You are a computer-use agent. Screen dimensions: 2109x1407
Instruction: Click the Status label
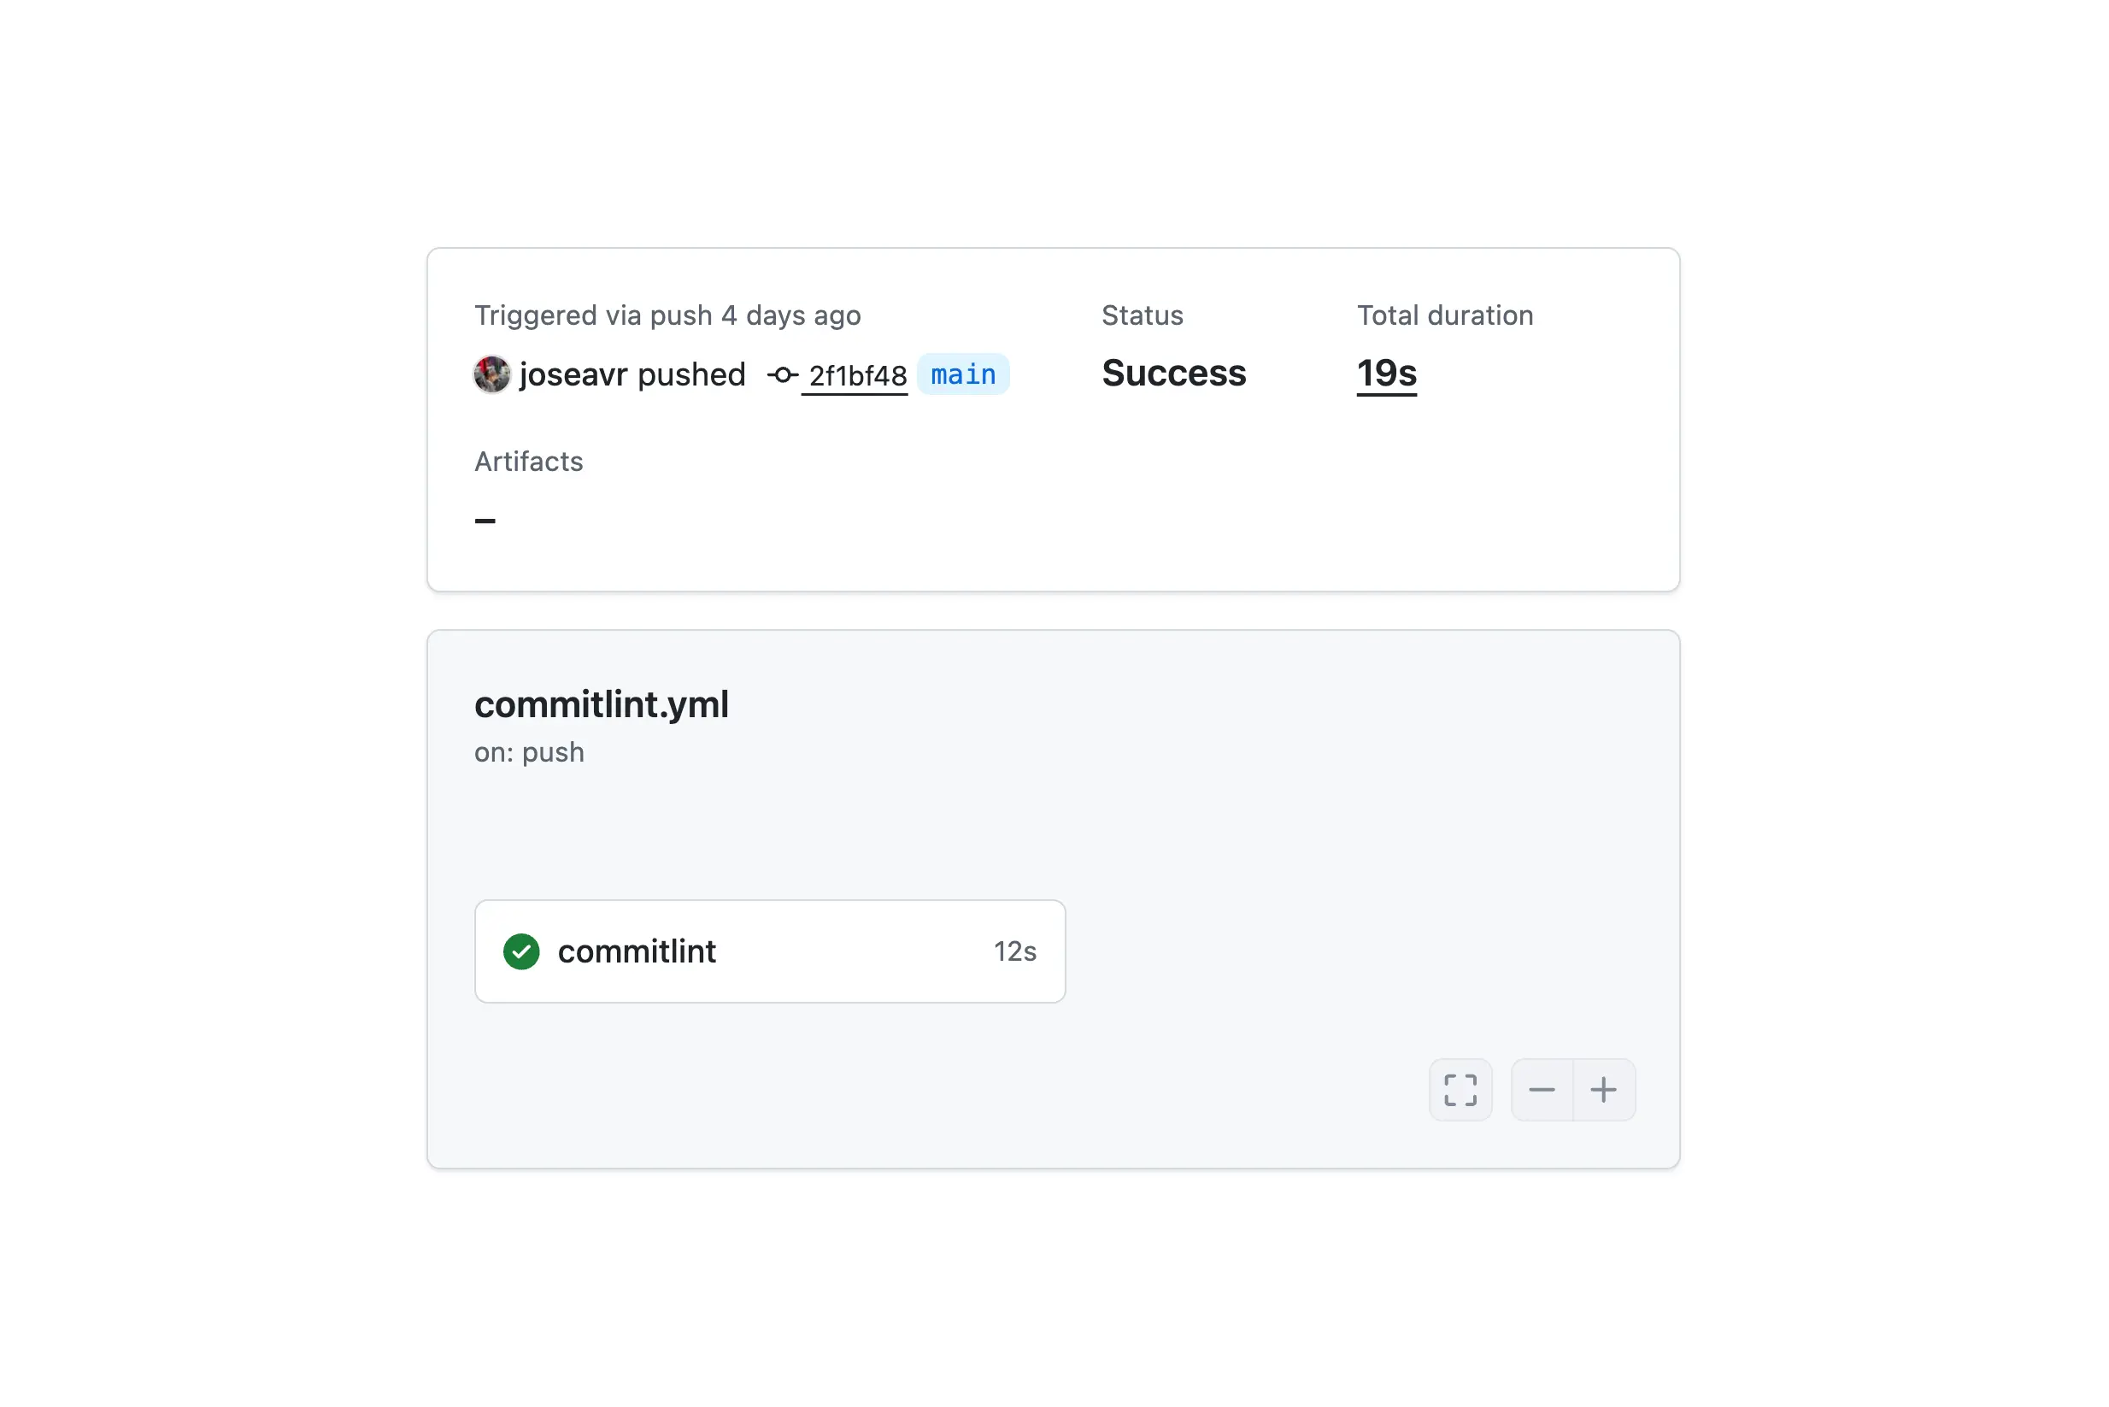pos(1142,315)
